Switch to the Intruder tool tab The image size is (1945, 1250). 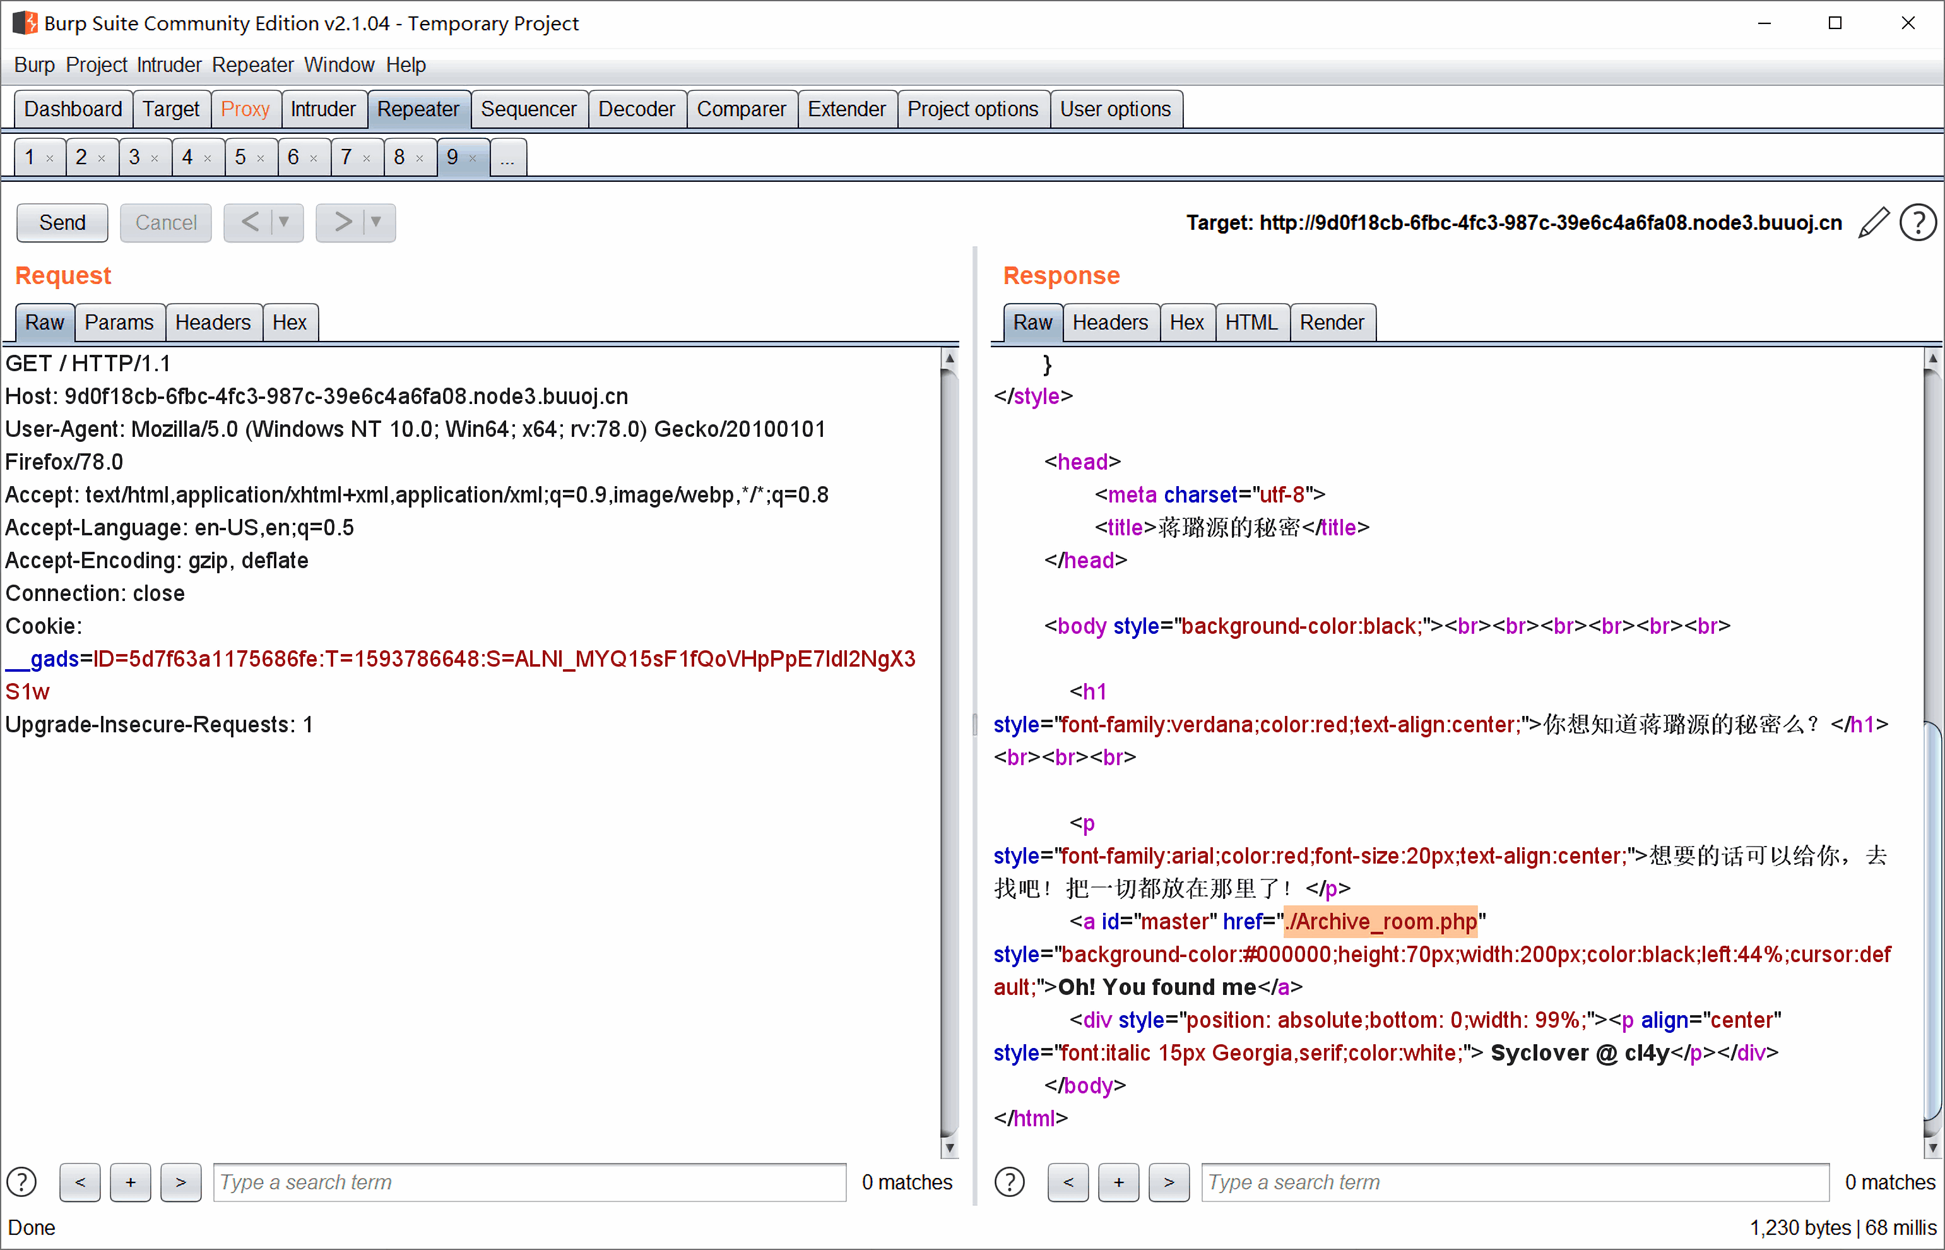click(x=323, y=110)
